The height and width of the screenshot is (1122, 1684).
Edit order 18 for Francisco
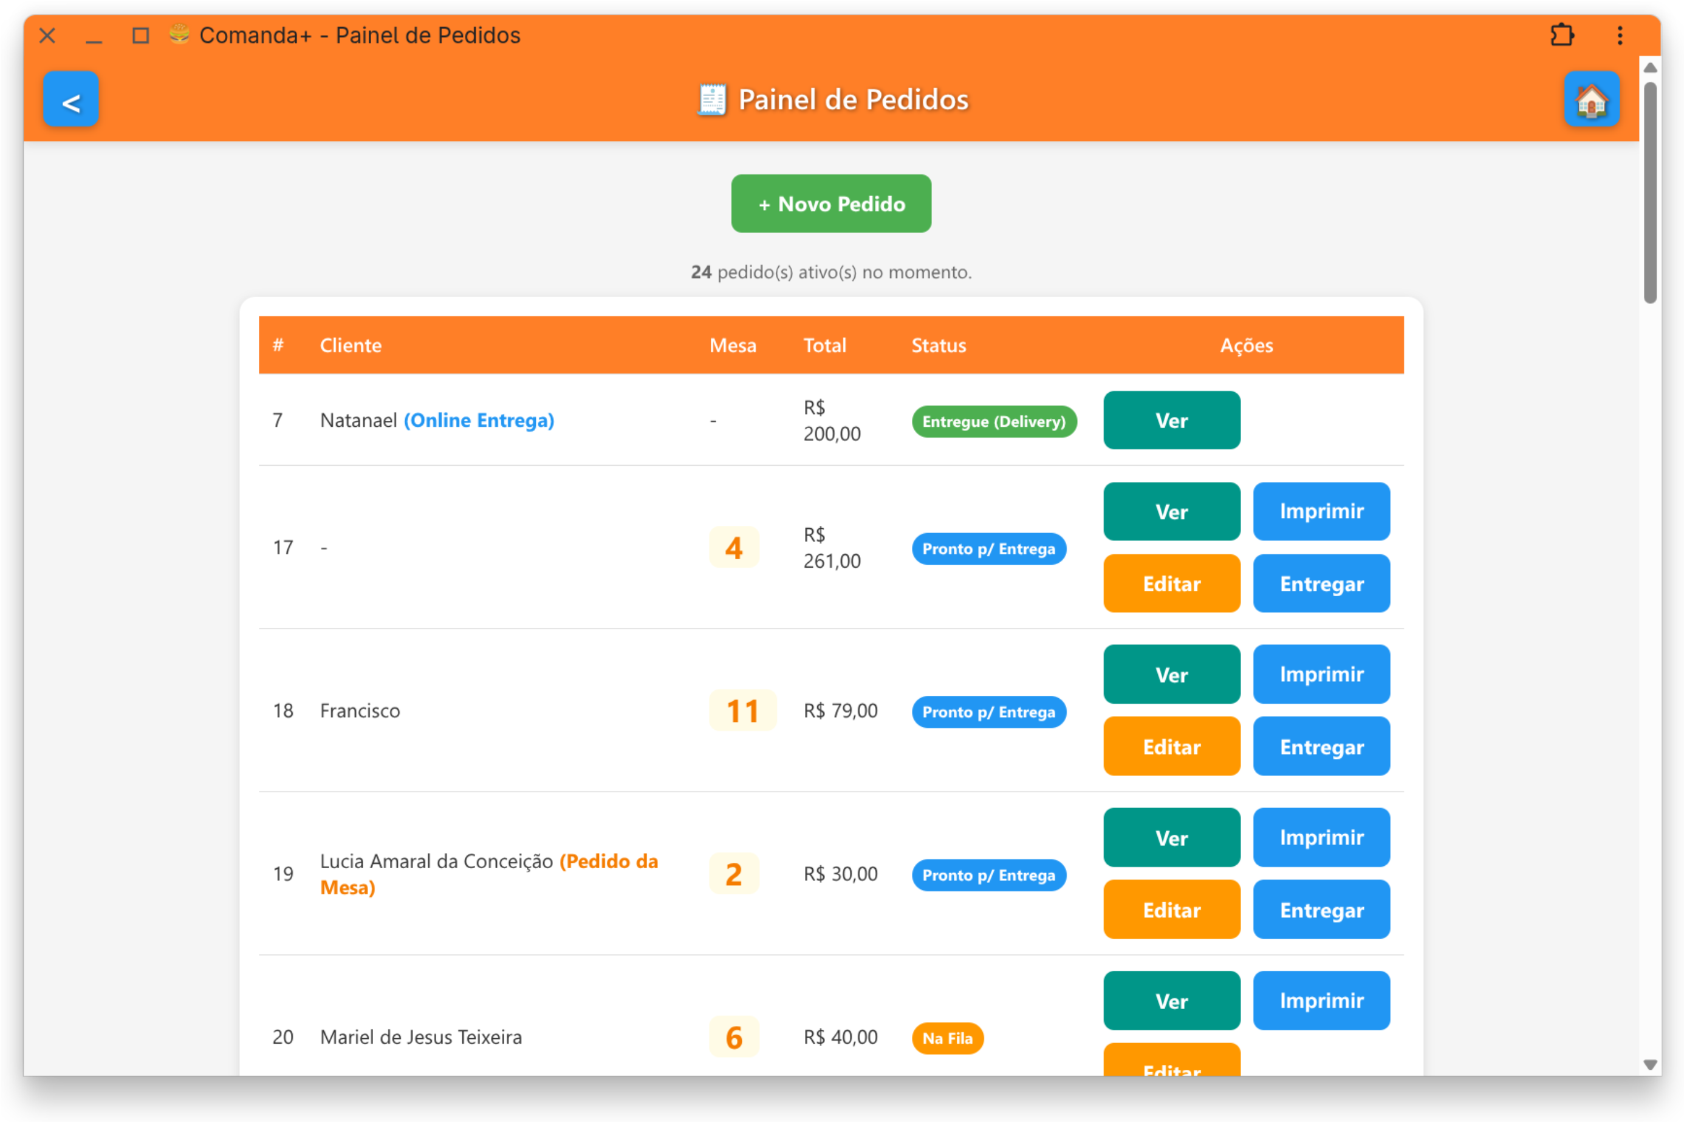click(x=1171, y=747)
